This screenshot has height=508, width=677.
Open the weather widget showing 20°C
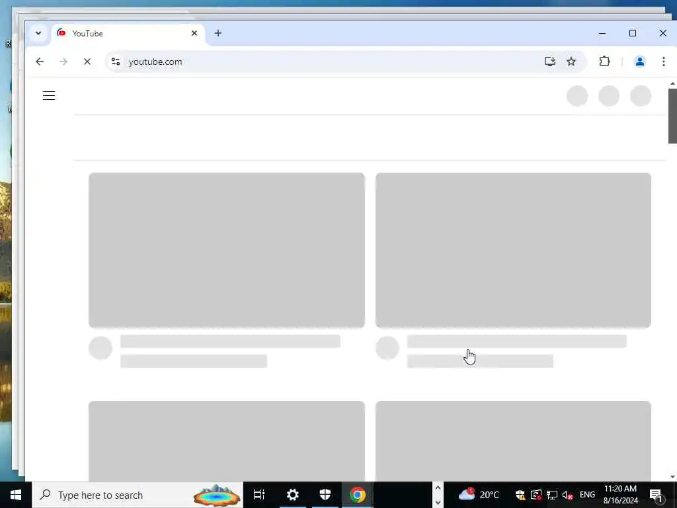click(x=479, y=495)
